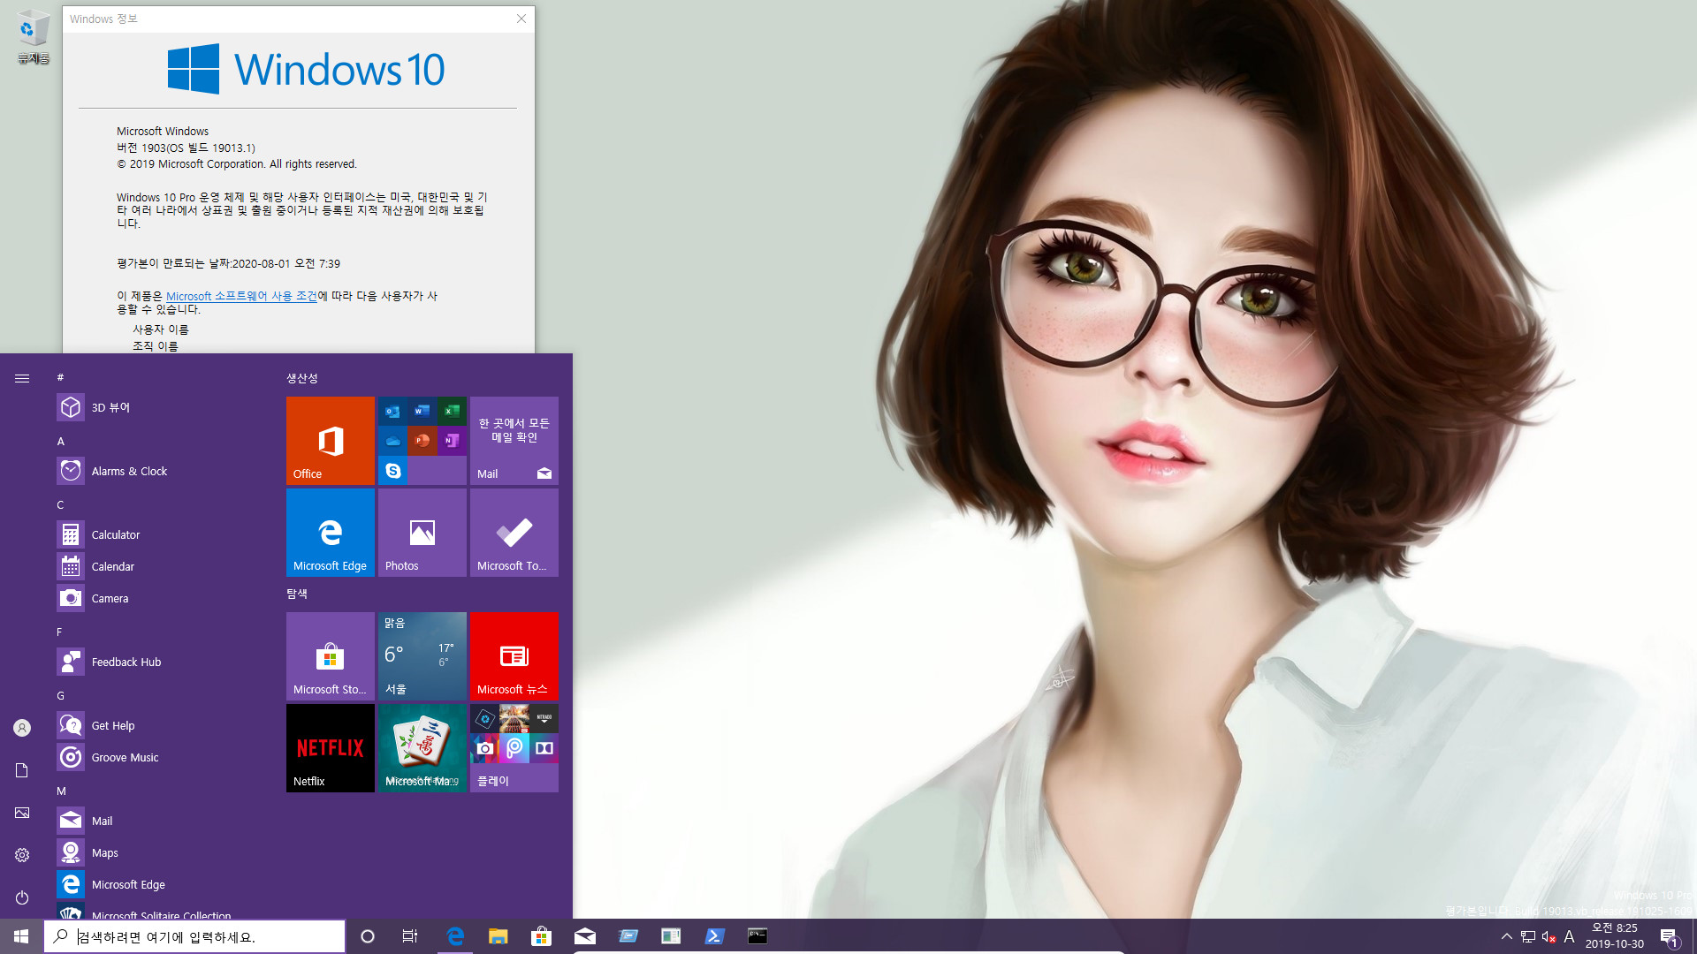The height and width of the screenshot is (954, 1697).
Task: Open the user account icon
Action: (22, 728)
